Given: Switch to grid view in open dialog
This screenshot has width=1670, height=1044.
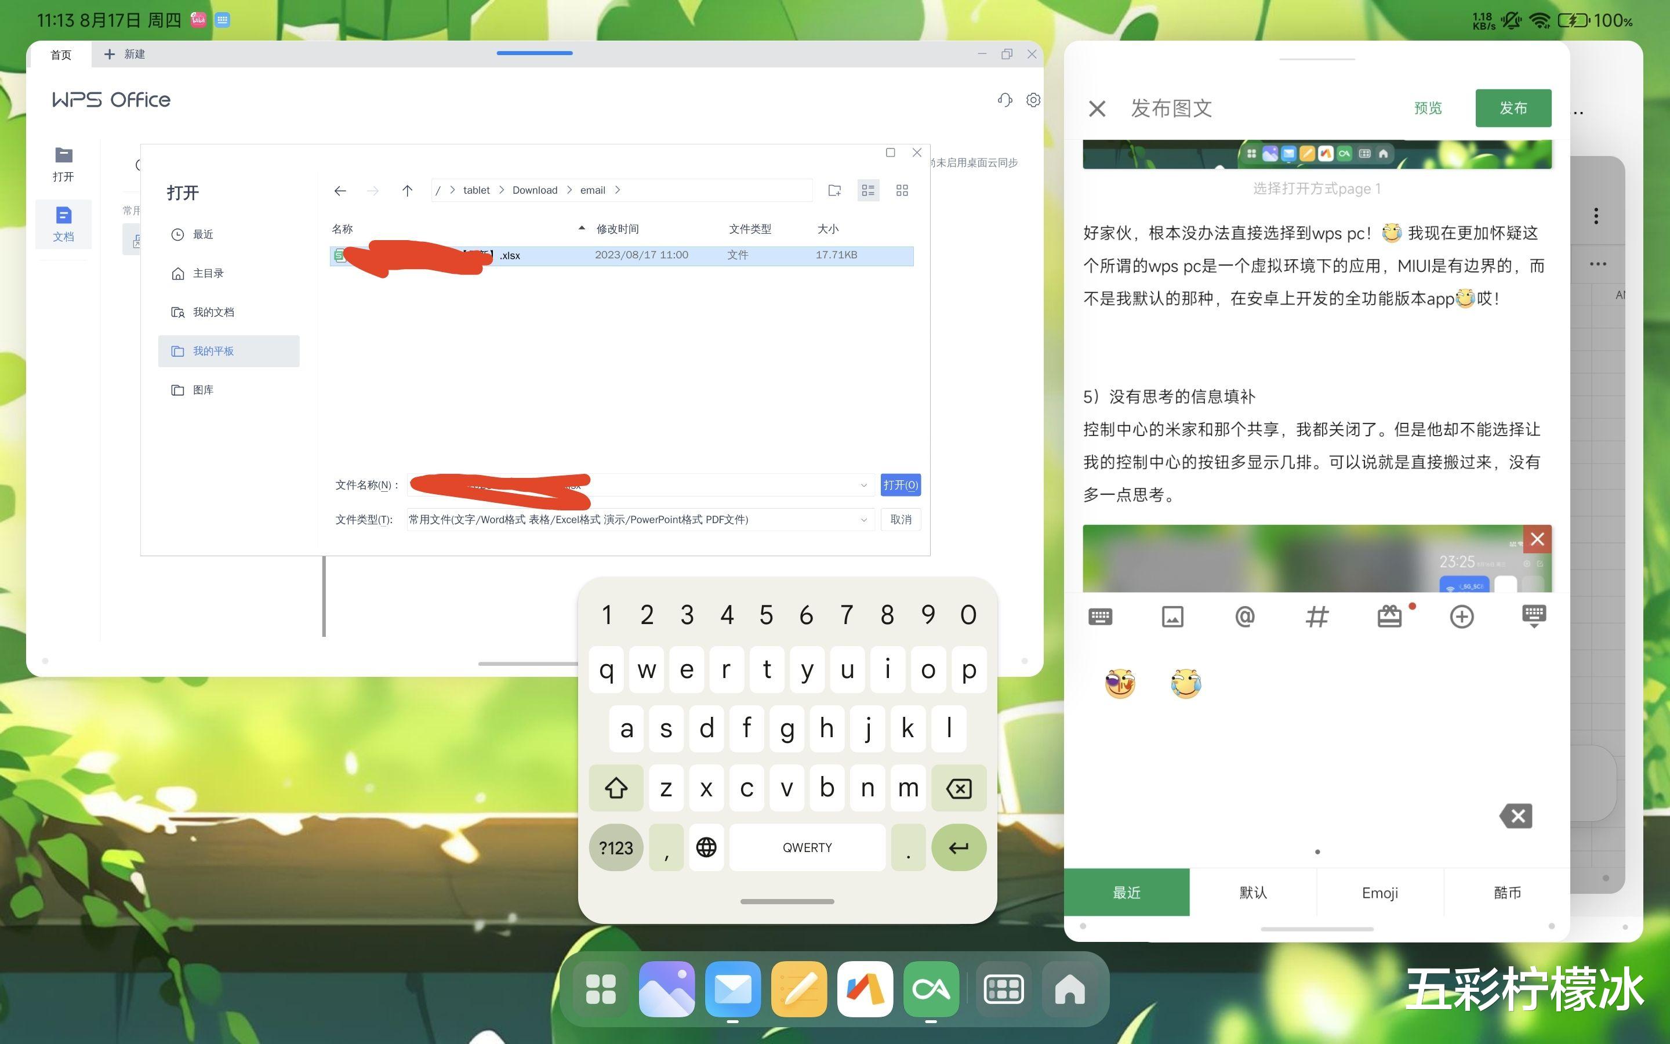Looking at the screenshot, I should coord(902,191).
